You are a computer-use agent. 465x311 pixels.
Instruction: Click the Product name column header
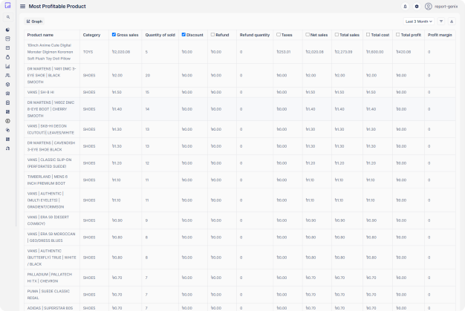coord(40,35)
